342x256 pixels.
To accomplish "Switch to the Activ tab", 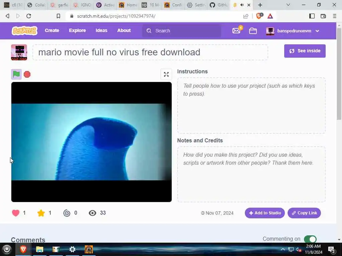I will (x=105, y=5).
